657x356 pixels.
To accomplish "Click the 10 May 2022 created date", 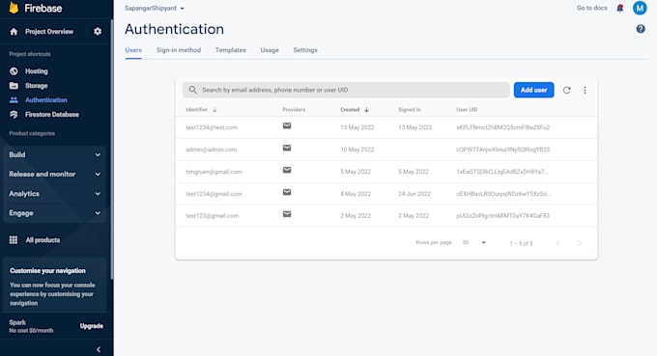I will (357, 150).
